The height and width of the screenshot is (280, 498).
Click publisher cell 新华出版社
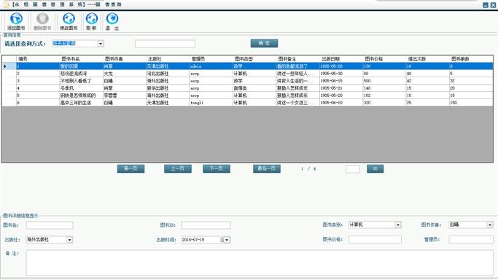[168, 88]
